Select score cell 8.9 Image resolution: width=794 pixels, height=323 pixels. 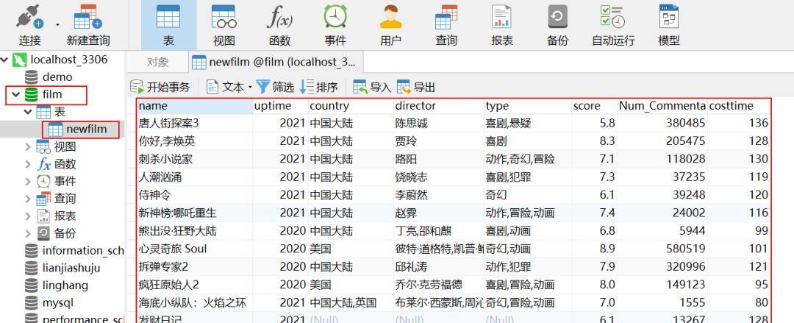[x=594, y=249]
